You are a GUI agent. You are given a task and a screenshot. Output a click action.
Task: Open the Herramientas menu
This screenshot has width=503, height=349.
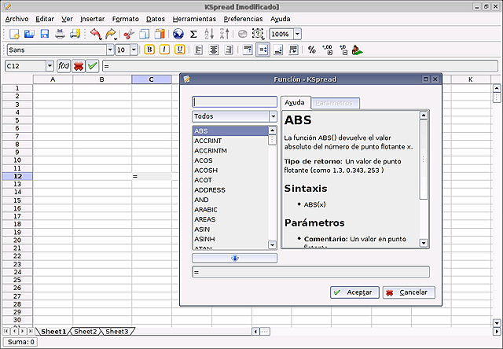(x=194, y=19)
